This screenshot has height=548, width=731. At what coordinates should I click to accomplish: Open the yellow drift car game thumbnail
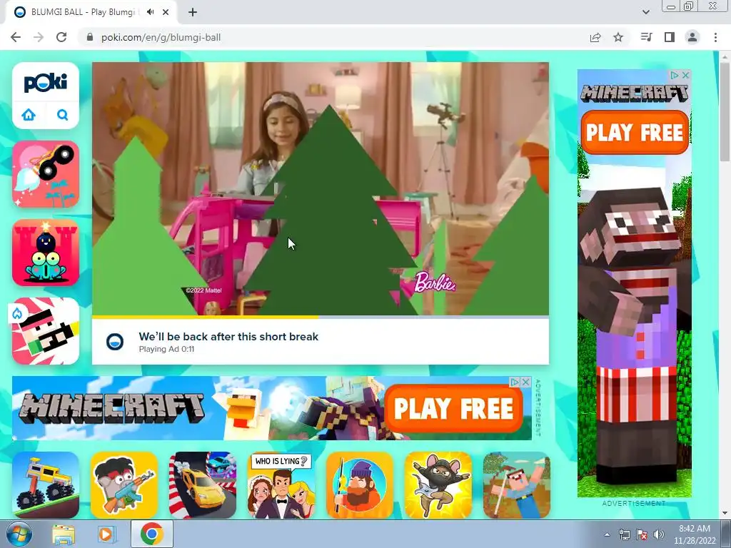pyautogui.click(x=202, y=484)
